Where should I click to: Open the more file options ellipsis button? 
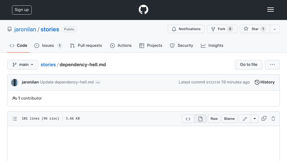[x=272, y=65]
